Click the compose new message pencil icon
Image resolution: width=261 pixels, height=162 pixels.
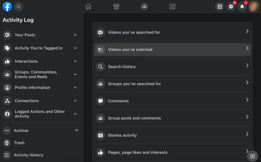coord(253,156)
